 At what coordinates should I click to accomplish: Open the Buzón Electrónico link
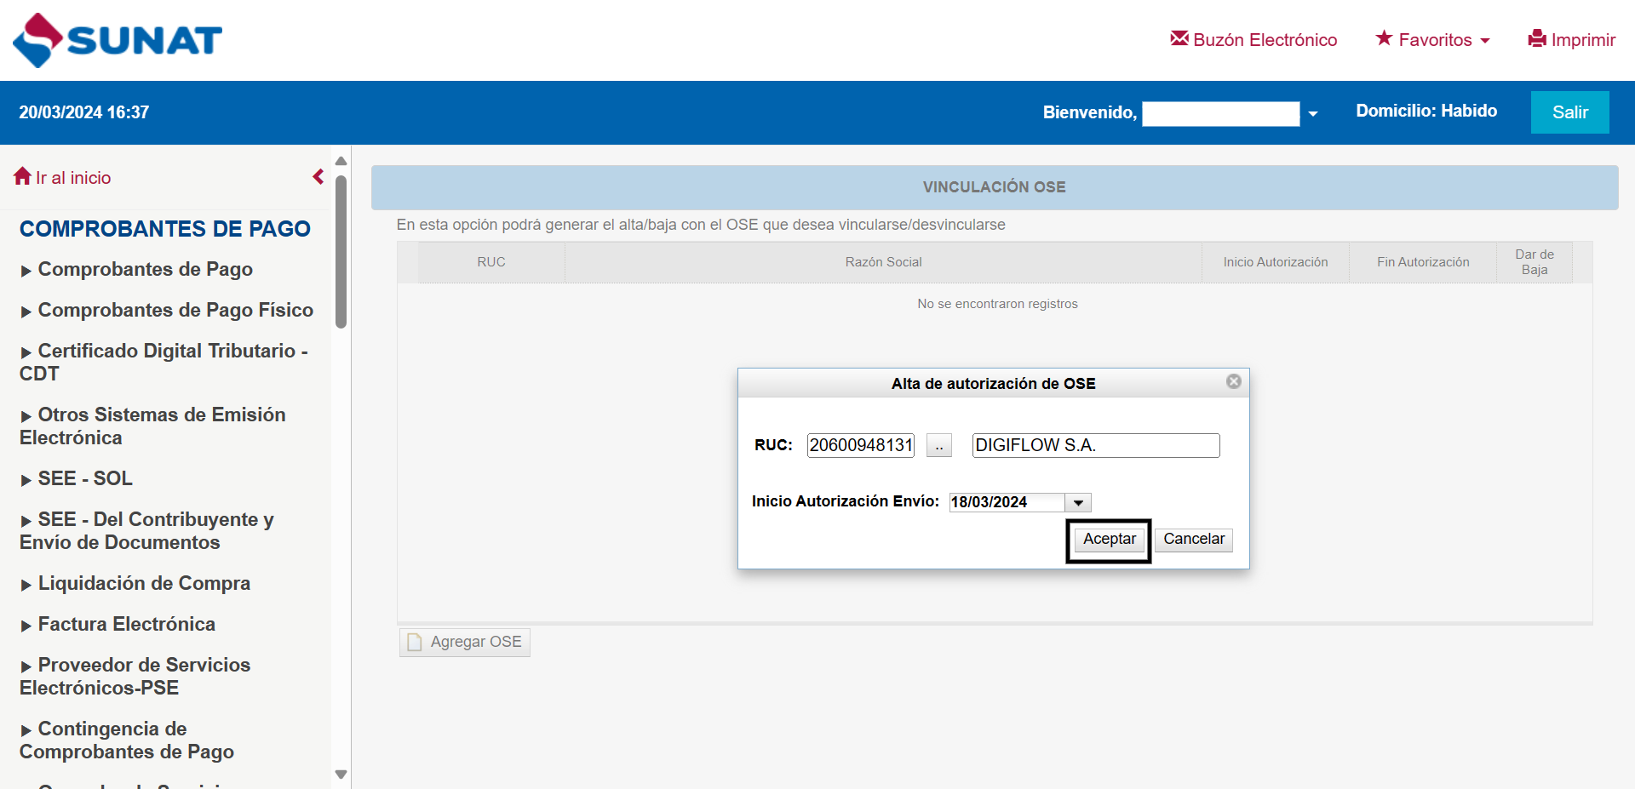1253,40
